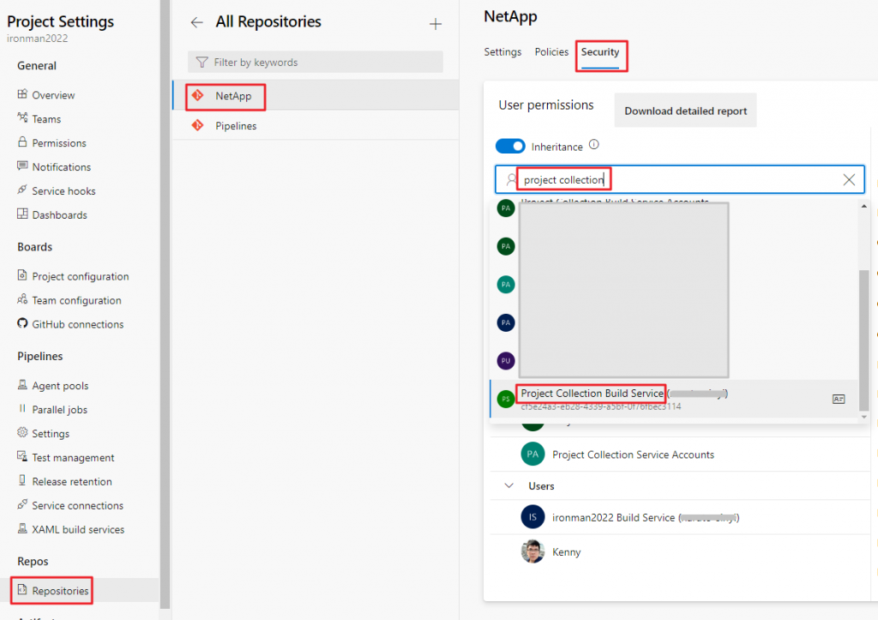This screenshot has height=620, width=878.
Task: Click Kenny's avatar photo
Action: (532, 551)
